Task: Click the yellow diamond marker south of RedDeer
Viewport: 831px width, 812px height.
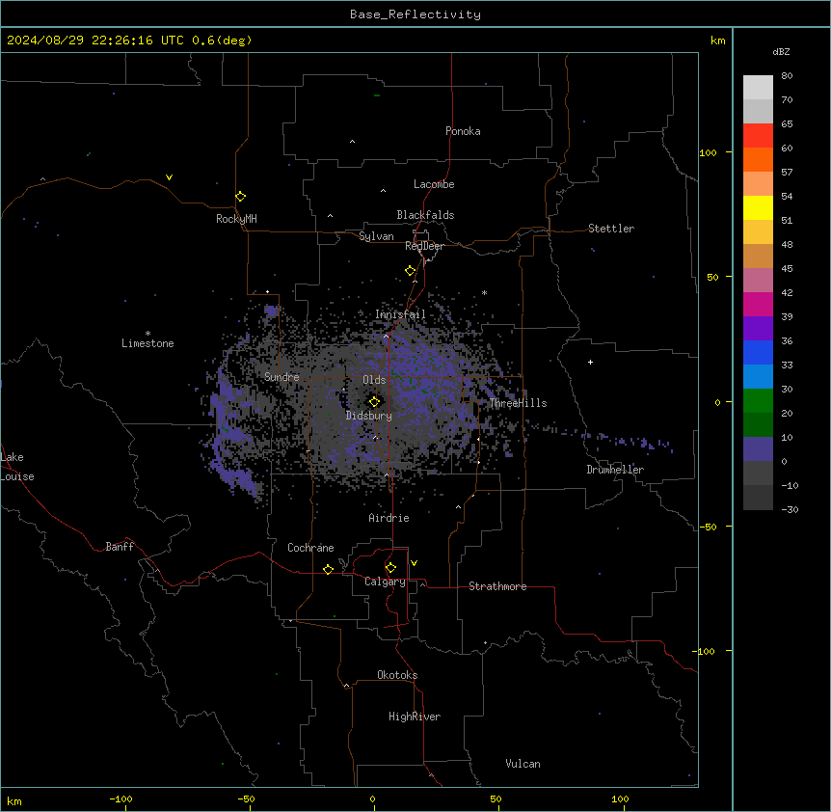Action: pos(410,271)
